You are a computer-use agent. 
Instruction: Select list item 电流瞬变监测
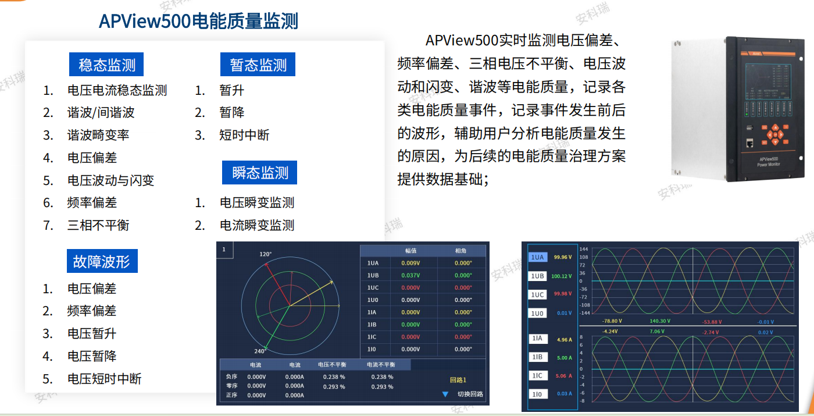257,225
